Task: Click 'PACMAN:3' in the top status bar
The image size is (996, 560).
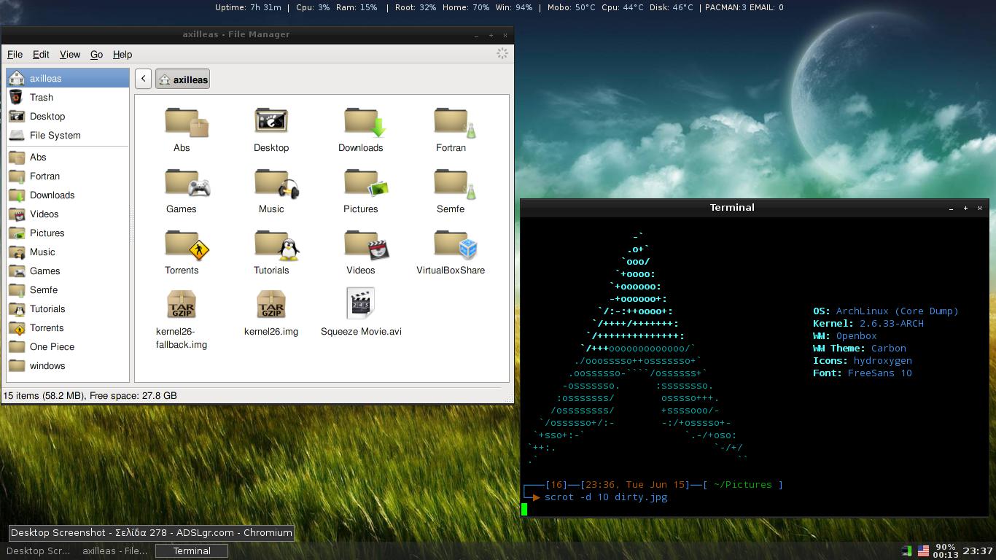Action: point(725,7)
